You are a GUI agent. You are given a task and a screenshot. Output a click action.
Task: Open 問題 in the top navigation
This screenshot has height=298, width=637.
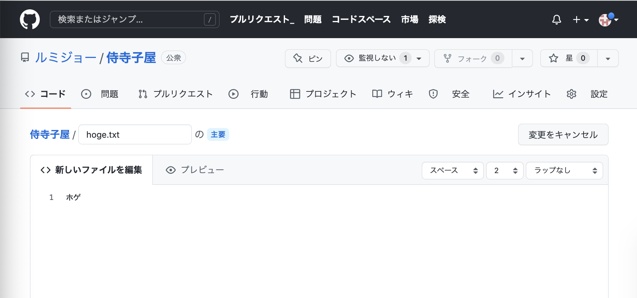[x=313, y=19]
